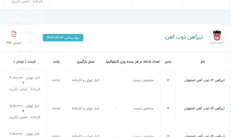Image resolution: width=231 pixels, height=137 pixels.
Task: Click the قیمت ( تومان ) column header
Action: coord(25,62)
